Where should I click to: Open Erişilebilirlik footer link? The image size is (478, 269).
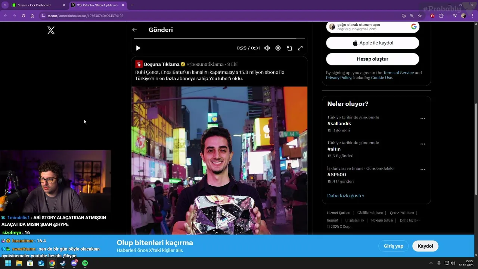pos(354,220)
